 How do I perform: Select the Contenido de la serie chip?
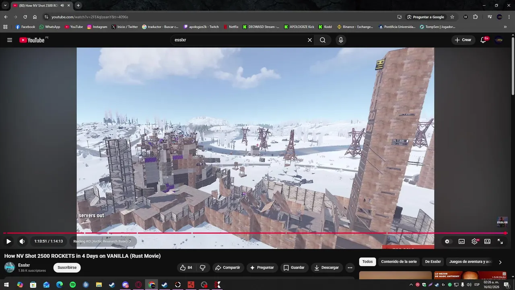pyautogui.click(x=399, y=262)
